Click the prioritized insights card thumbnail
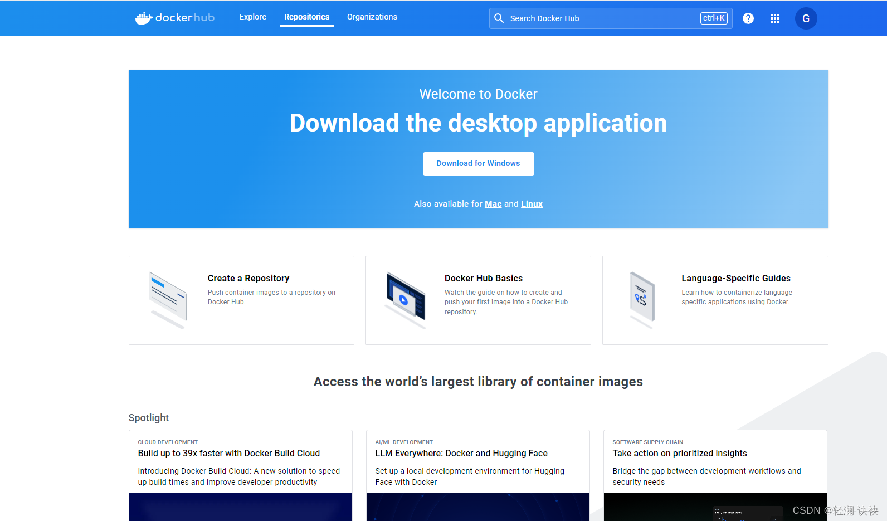Viewport: 887px width, 521px height. coord(715,507)
